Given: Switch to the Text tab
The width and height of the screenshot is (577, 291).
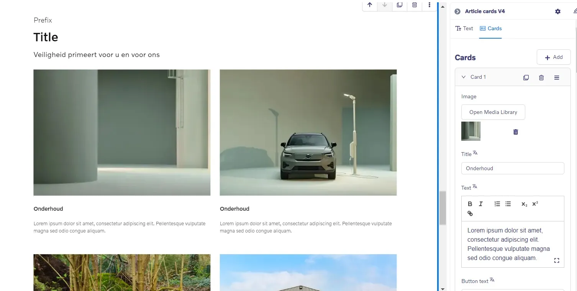Looking at the screenshot, I should [464, 28].
